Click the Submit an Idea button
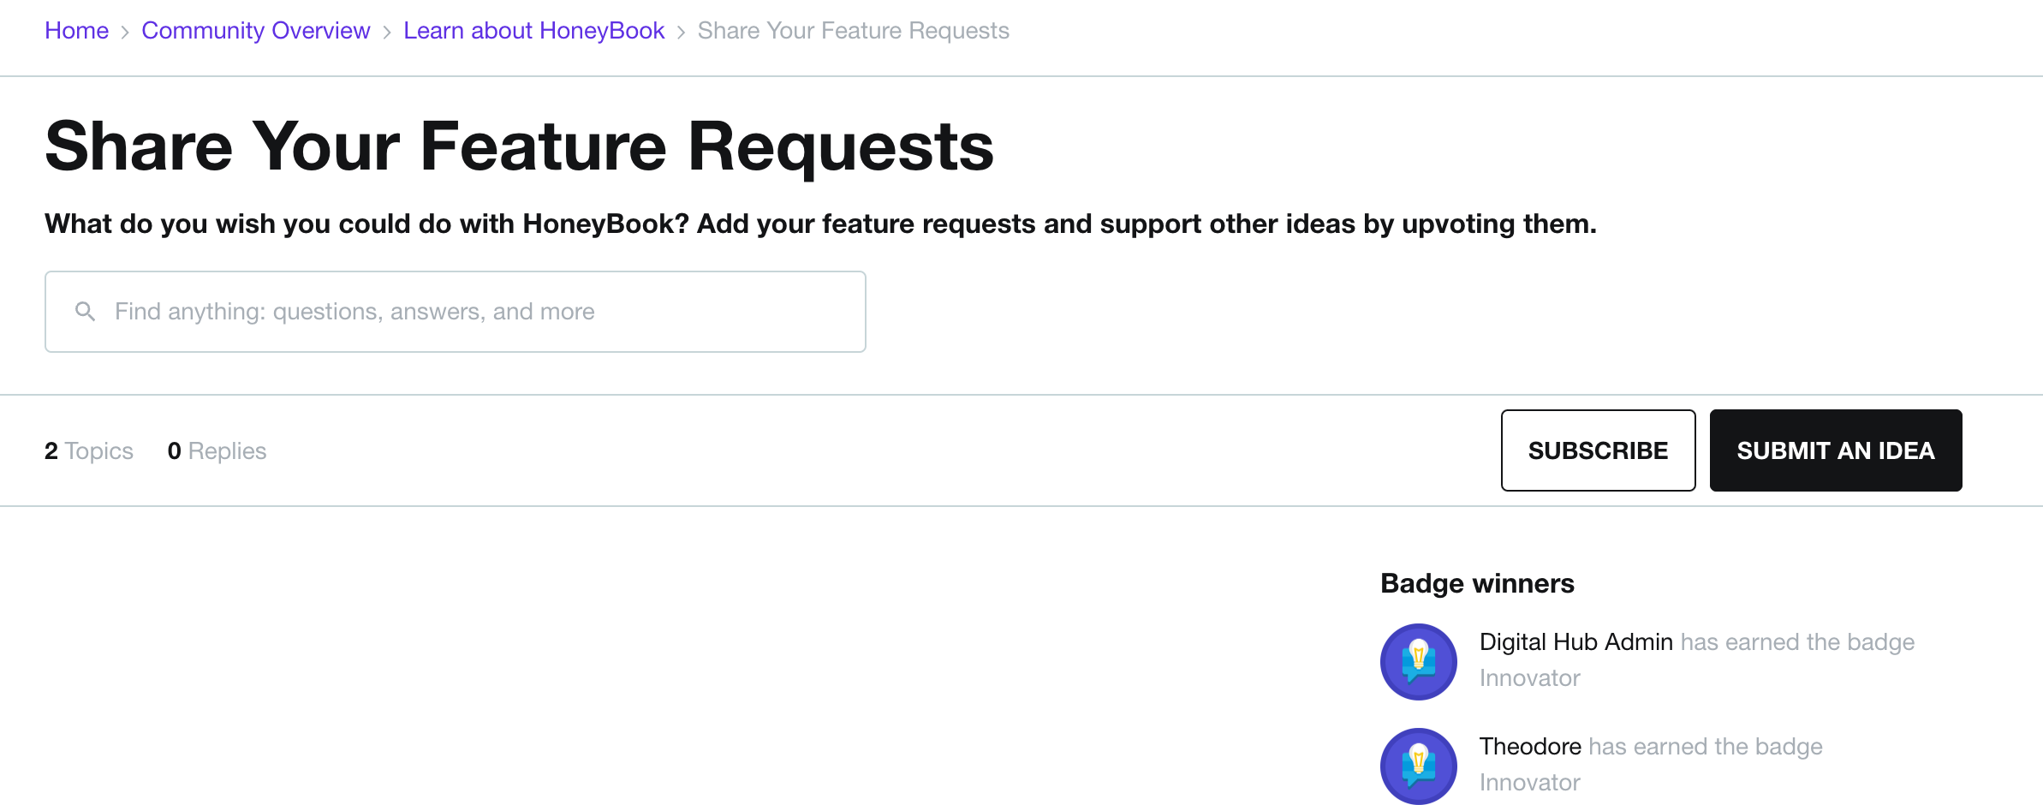The width and height of the screenshot is (2043, 805). point(1836,450)
